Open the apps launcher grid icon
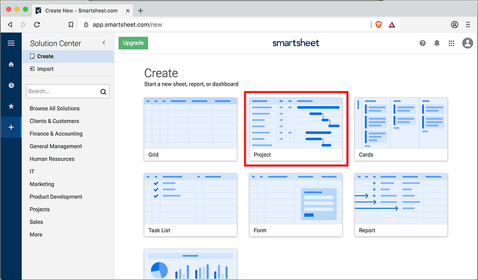Viewport: 478px width, 280px height. coord(451,43)
